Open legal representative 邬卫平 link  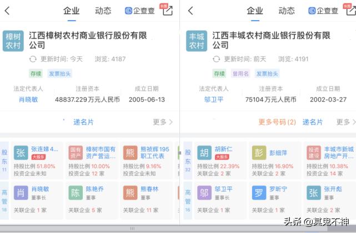click(214, 100)
